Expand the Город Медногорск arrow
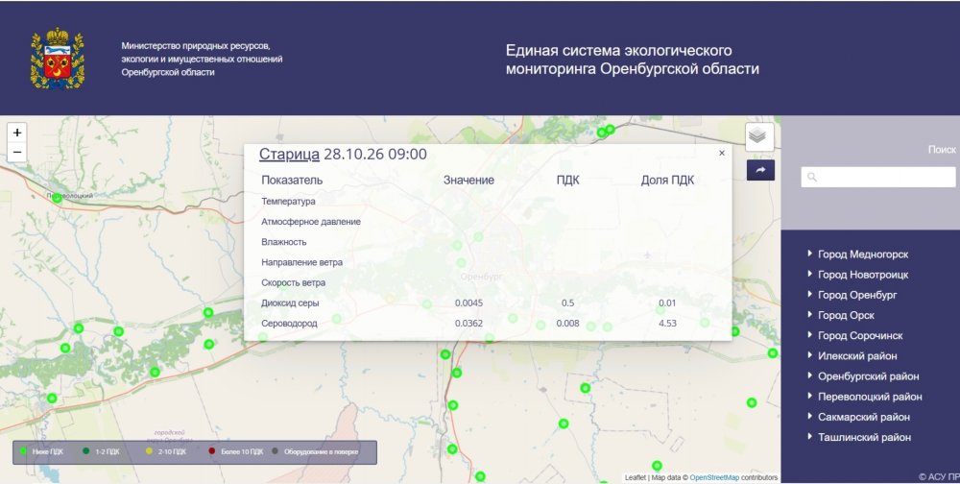The height and width of the screenshot is (484, 960). 810,253
